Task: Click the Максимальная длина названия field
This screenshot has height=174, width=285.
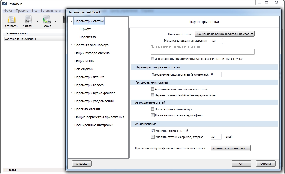Action: [217, 41]
